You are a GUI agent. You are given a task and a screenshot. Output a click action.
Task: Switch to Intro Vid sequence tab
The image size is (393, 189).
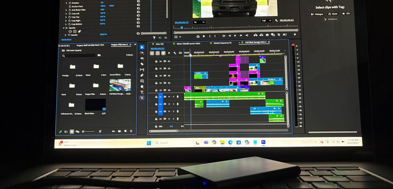(x=160, y=44)
